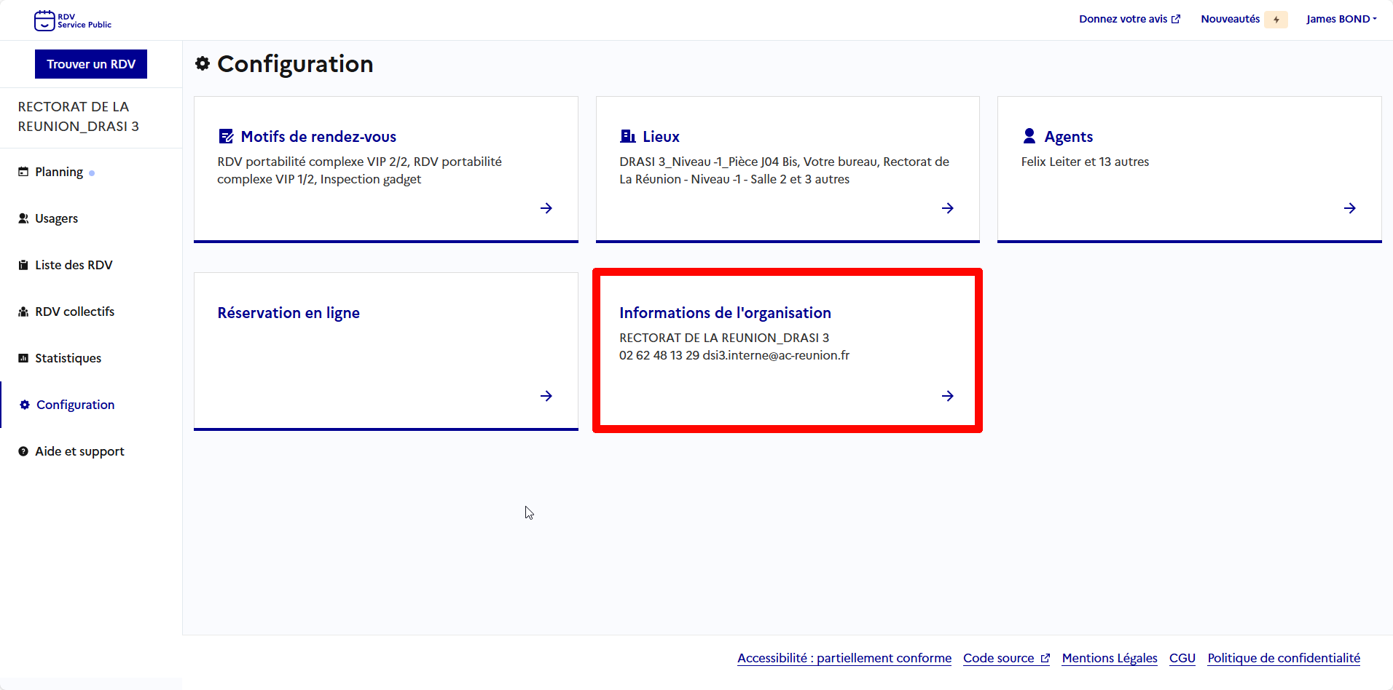Open the Lieux title link
The width and height of the screenshot is (1393, 690).
661,136
